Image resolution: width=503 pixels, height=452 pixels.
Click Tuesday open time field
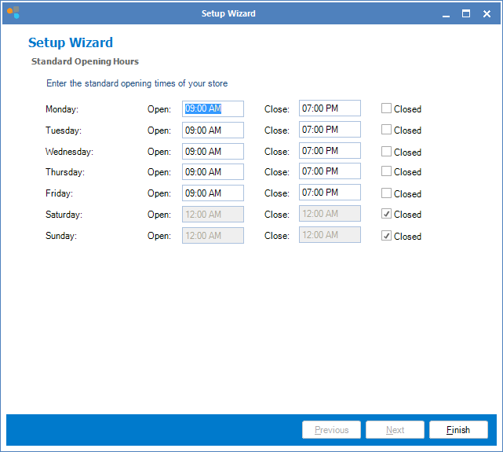click(x=213, y=130)
